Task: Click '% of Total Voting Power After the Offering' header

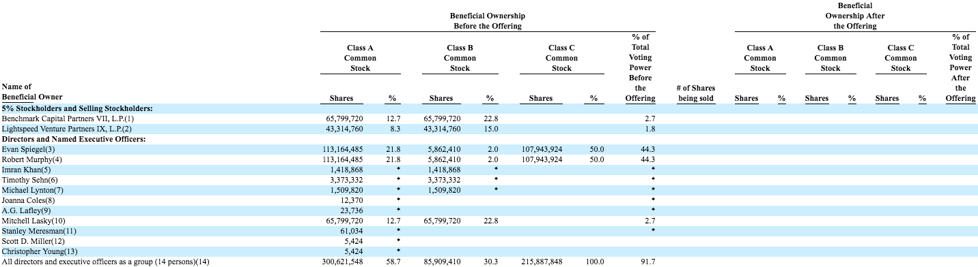Action: 960,67
